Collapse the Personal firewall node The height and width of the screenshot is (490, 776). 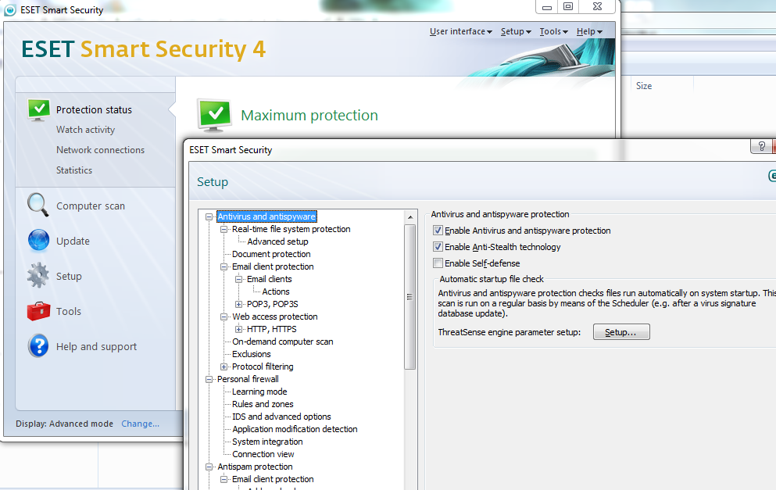tap(209, 379)
